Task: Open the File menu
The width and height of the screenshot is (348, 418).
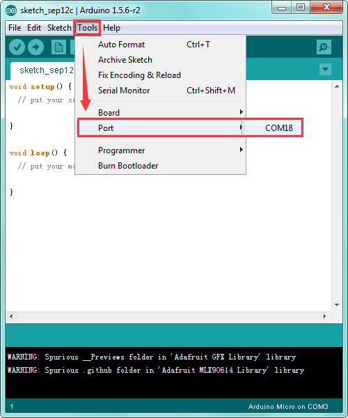Action: click(15, 28)
